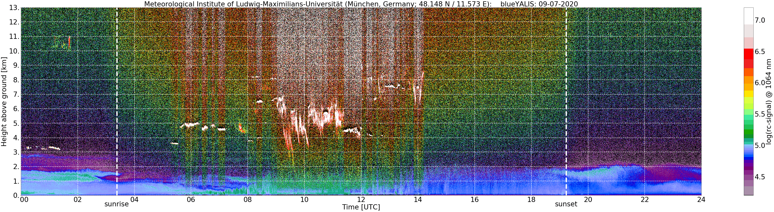The width and height of the screenshot is (774, 212).
Task: Click the x-axis tick label '00'
Action: pos(24,200)
